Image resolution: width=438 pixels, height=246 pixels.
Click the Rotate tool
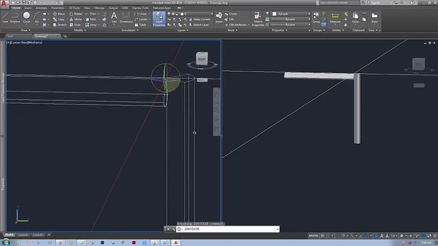pos(76,14)
